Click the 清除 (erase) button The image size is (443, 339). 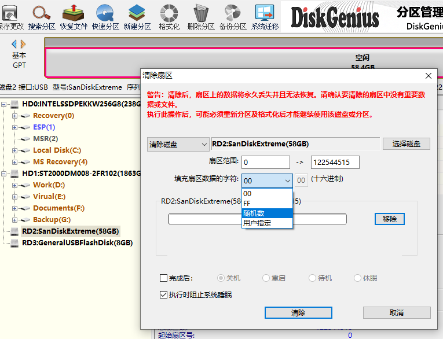tap(298, 313)
